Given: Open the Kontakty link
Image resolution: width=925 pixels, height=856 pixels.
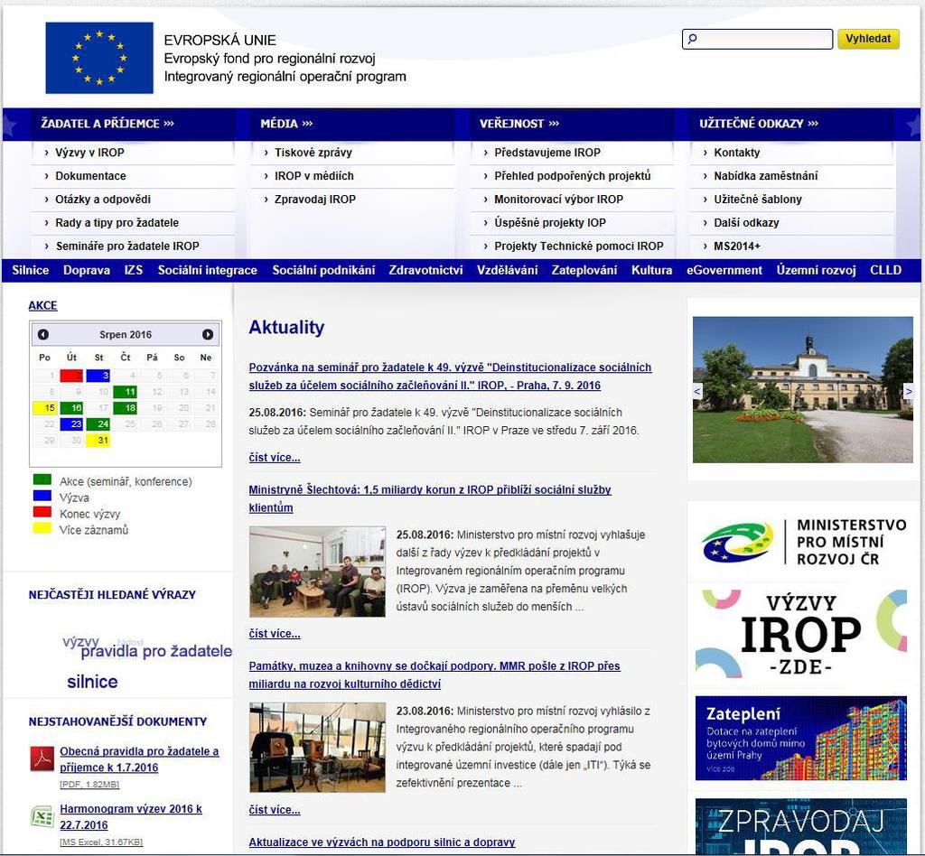Looking at the screenshot, I should tap(737, 153).
